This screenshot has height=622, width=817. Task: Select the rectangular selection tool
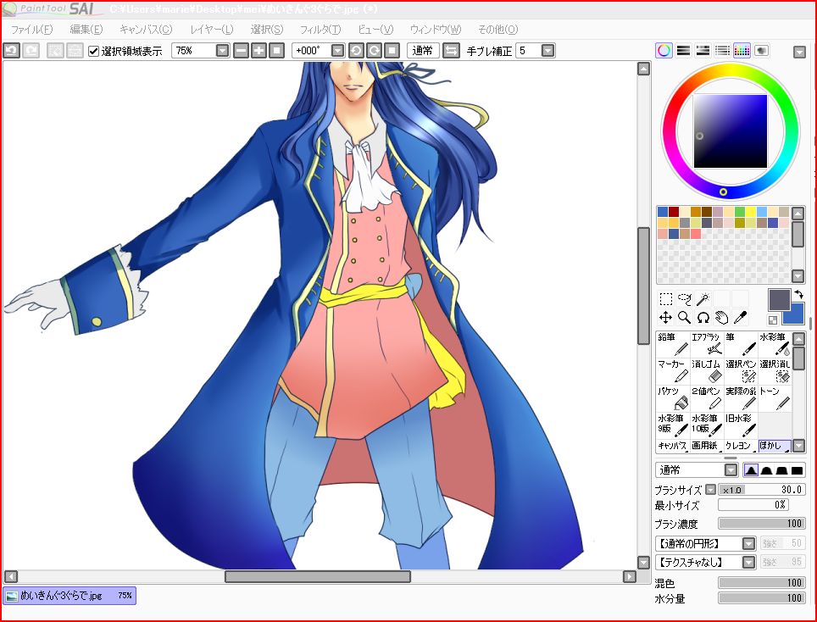click(x=665, y=299)
